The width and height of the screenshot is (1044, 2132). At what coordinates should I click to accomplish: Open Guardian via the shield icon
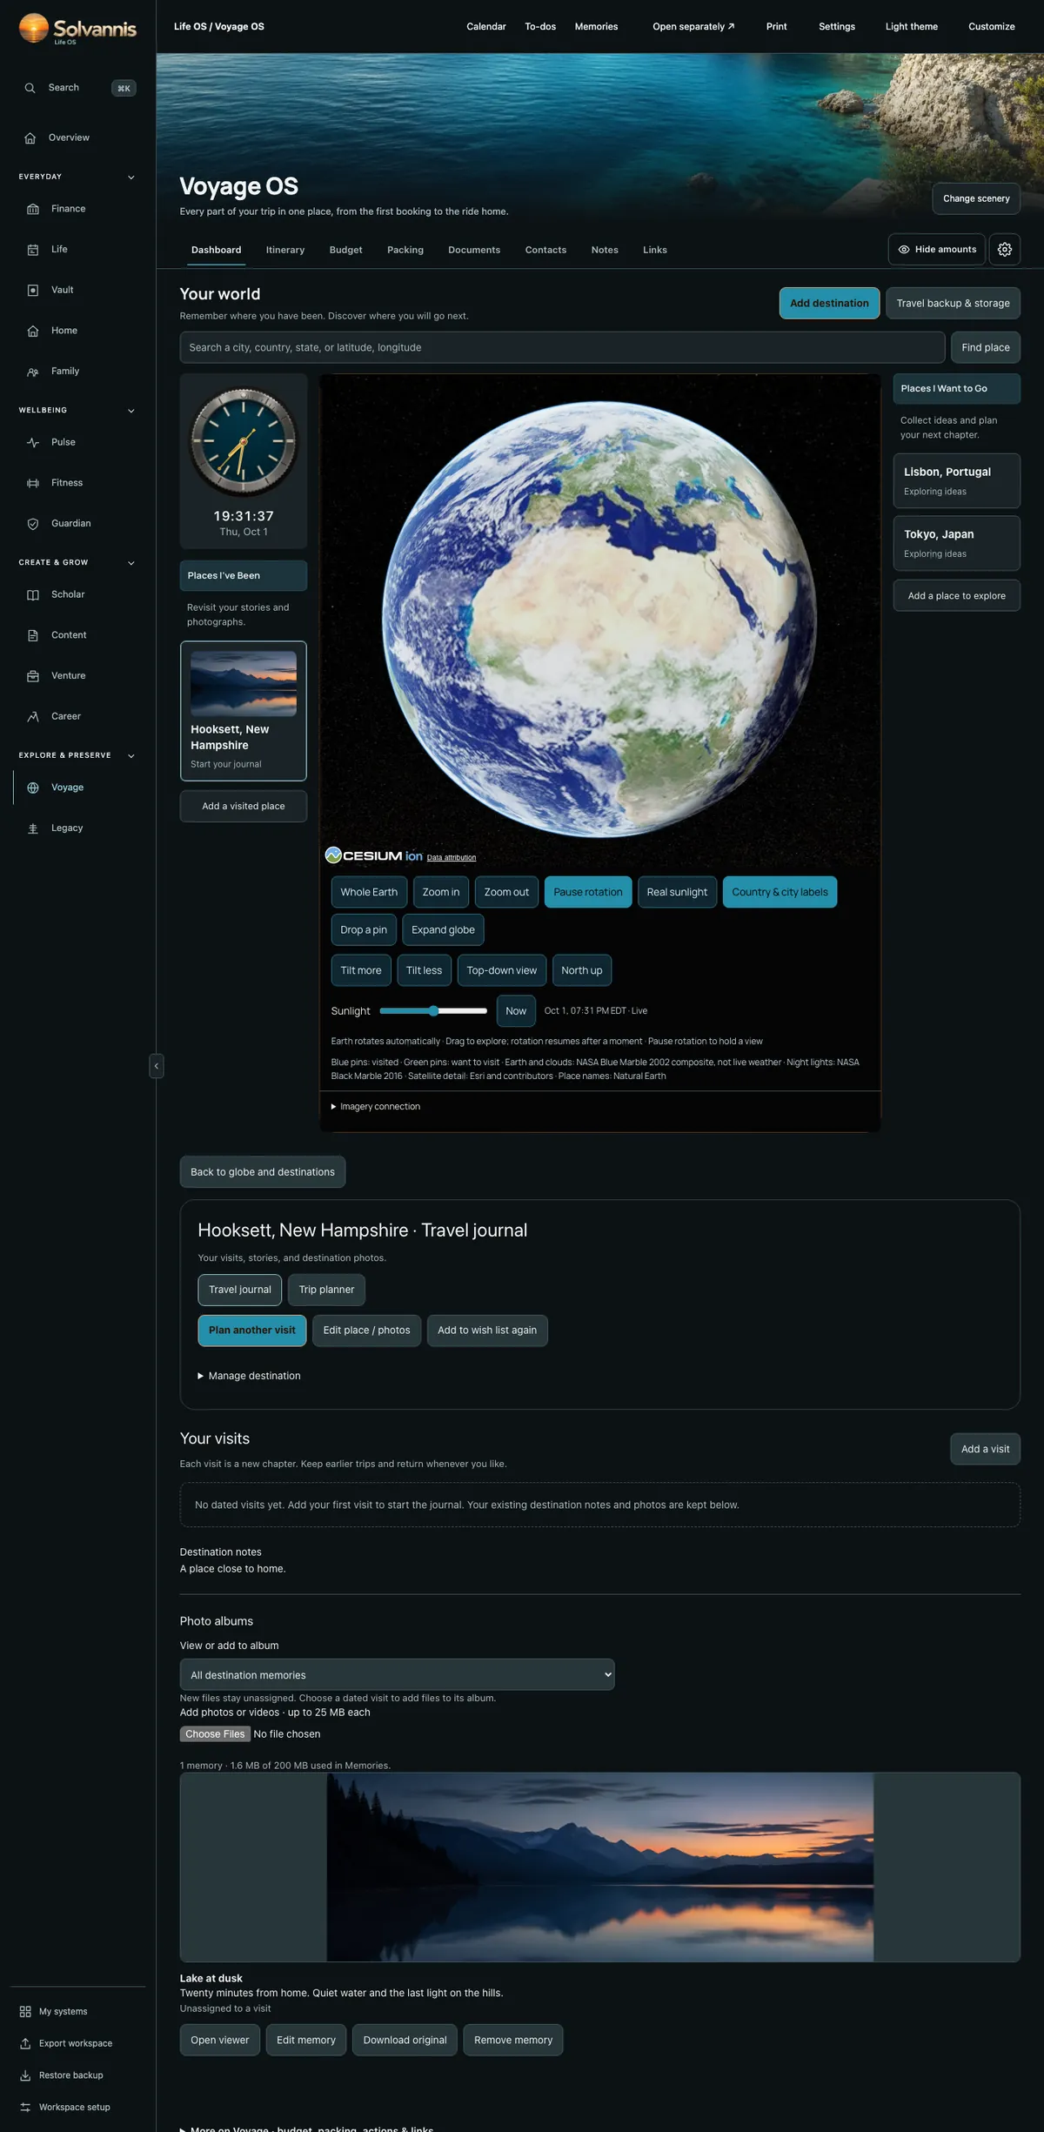[33, 524]
